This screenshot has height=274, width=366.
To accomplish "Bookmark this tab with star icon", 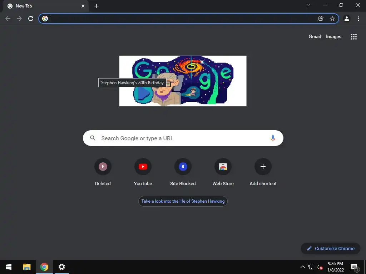I will pyautogui.click(x=332, y=19).
